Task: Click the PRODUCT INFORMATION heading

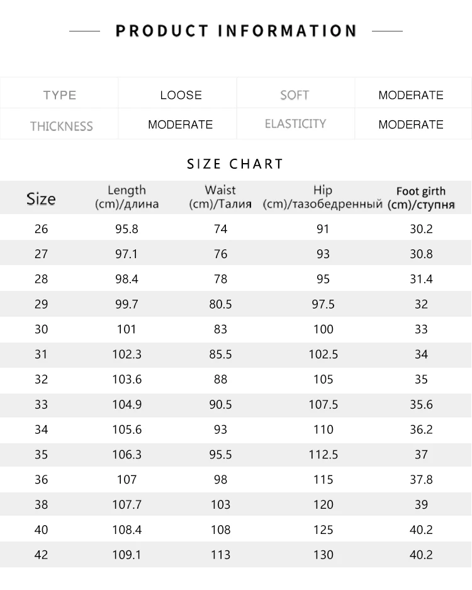Action: point(236,31)
